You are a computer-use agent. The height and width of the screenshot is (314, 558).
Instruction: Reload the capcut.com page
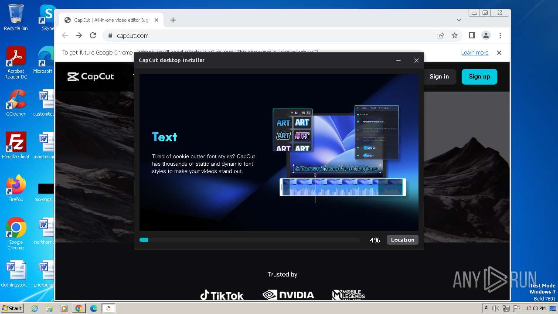(x=93, y=36)
